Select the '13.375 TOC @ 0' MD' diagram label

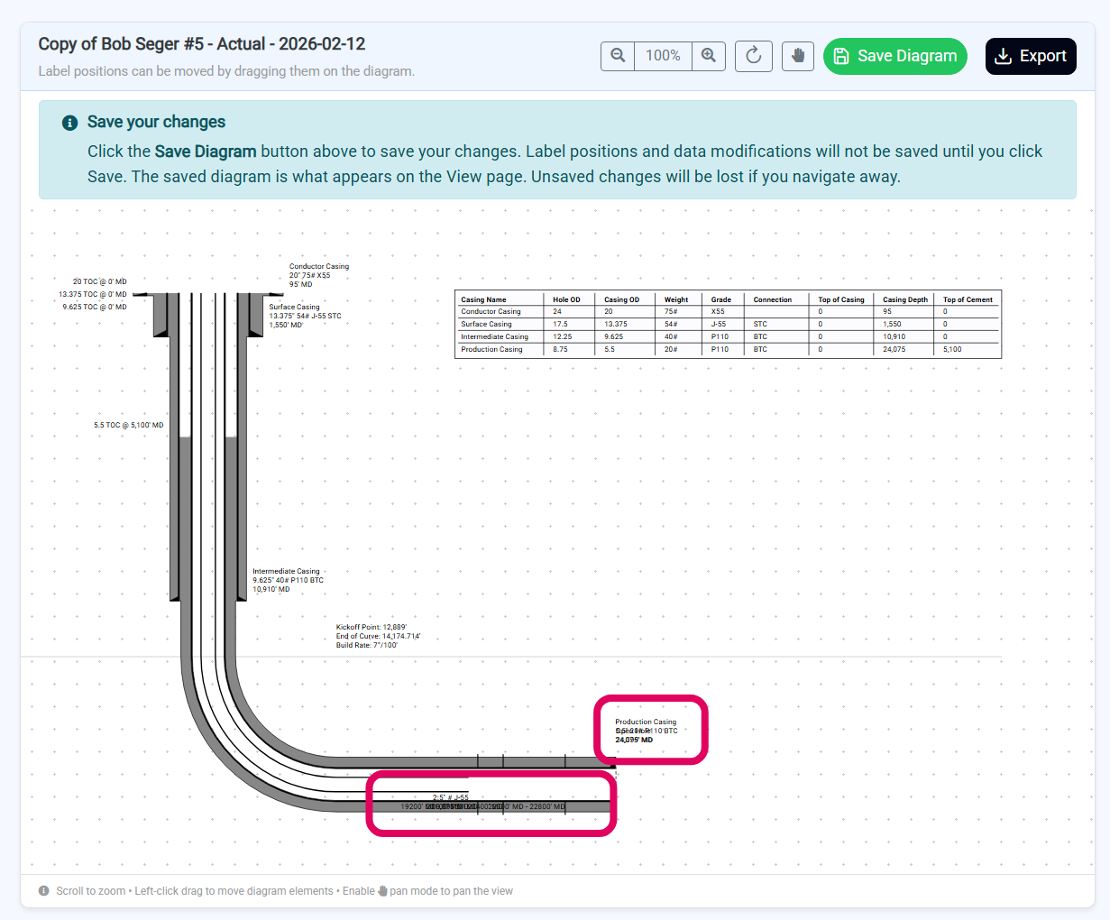(x=93, y=294)
